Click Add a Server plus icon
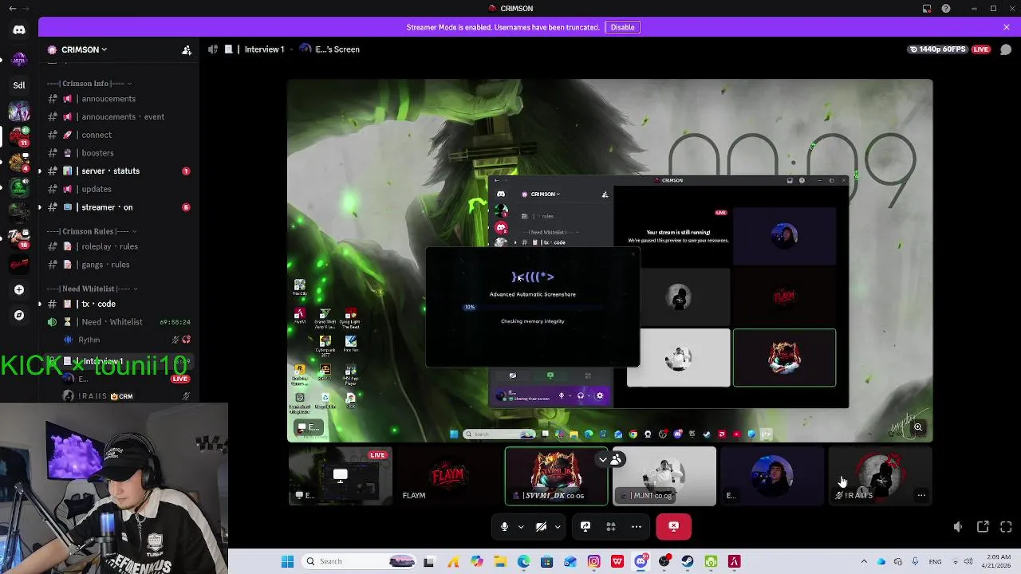The image size is (1021, 574). [19, 289]
